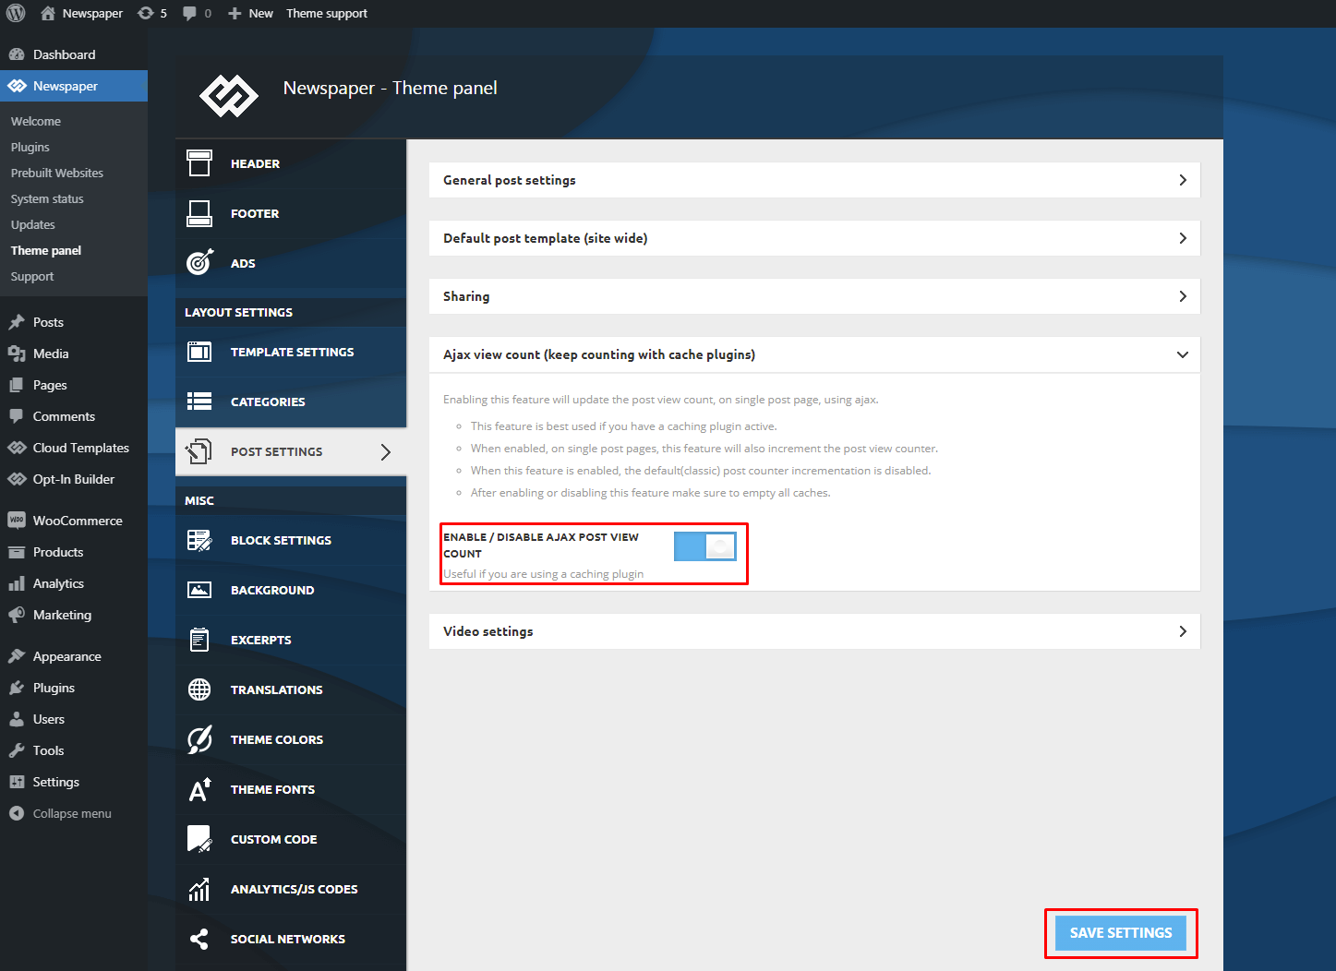Open the Theme support link
1336x971 pixels.
[327, 13]
